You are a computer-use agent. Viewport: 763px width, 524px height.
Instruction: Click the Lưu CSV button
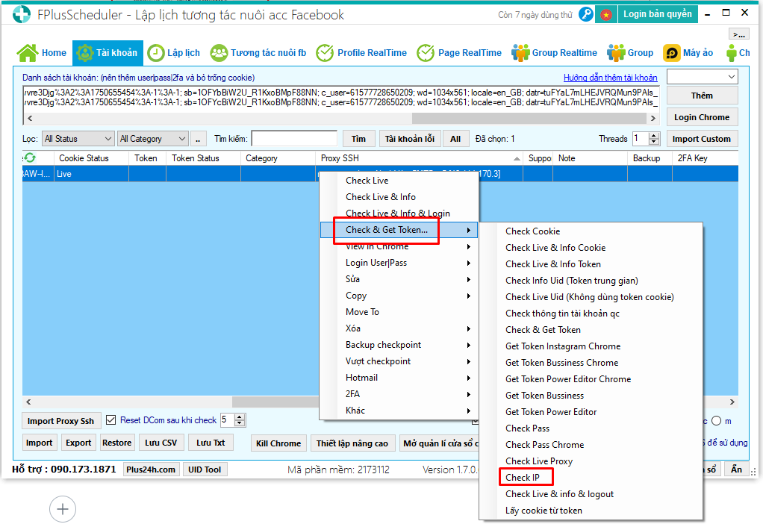pos(161,443)
